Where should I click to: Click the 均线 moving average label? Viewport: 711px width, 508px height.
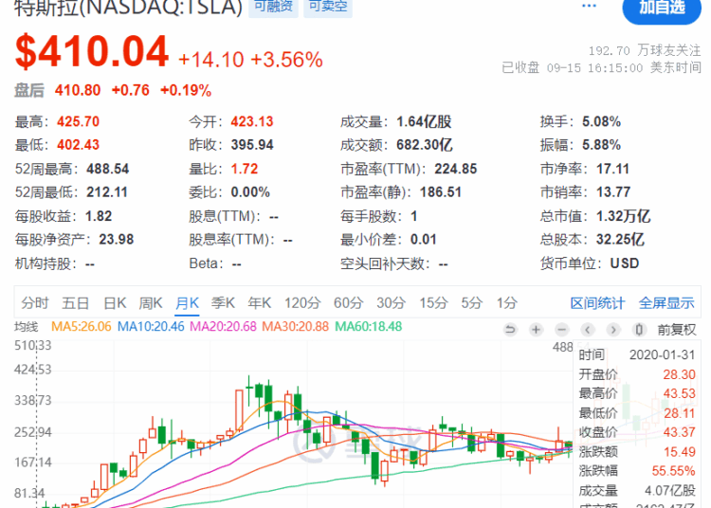pyautogui.click(x=27, y=327)
